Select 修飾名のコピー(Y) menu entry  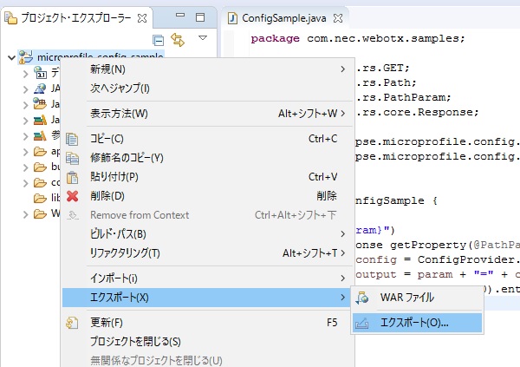[x=127, y=157]
